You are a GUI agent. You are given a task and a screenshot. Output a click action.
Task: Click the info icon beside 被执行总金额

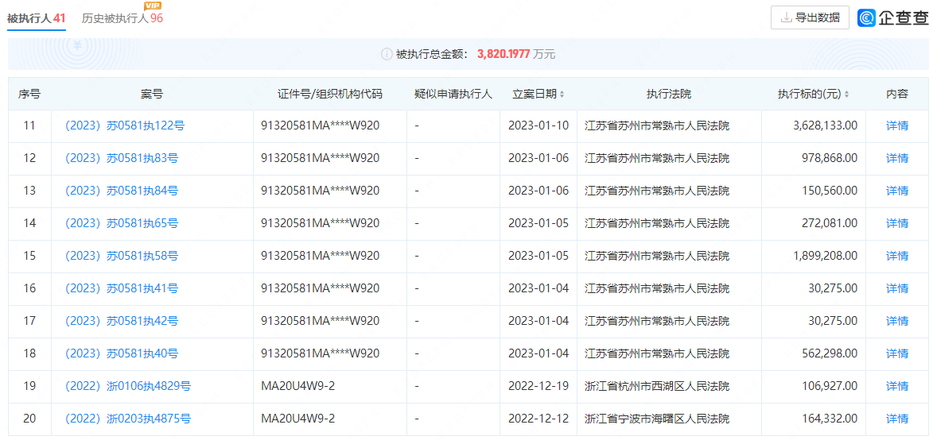(387, 54)
